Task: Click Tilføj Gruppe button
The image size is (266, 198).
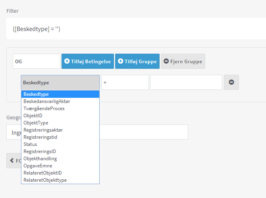Action: pyautogui.click(x=137, y=62)
